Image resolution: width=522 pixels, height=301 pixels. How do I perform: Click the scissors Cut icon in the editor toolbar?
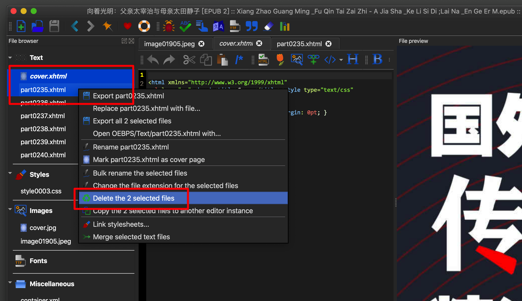tap(189, 60)
